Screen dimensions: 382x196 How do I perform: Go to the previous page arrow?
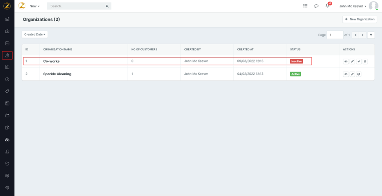355,35
